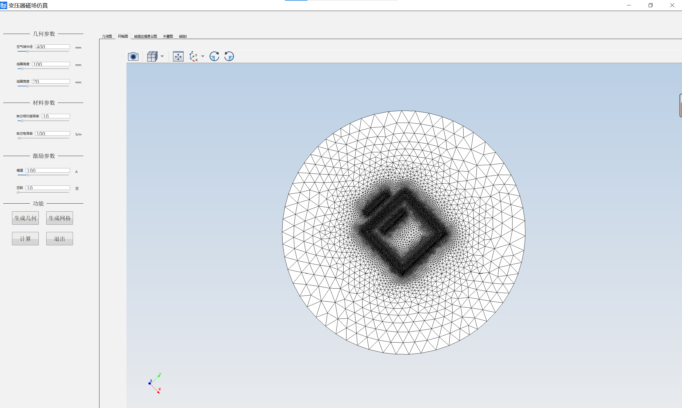Rotate the view clockwise

(x=214, y=56)
